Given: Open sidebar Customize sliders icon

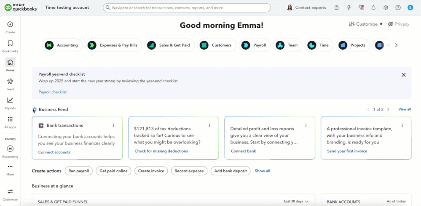Looking at the screenshot, I should (10, 192).
